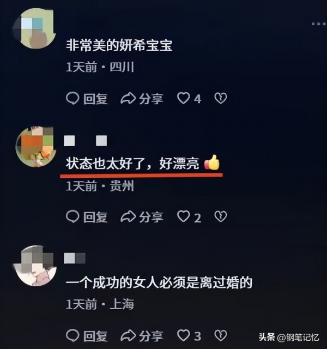Dislike the 非常美的妍希宝宝 comment with broken heart
This screenshot has height=349, width=327.
pyautogui.click(x=220, y=98)
